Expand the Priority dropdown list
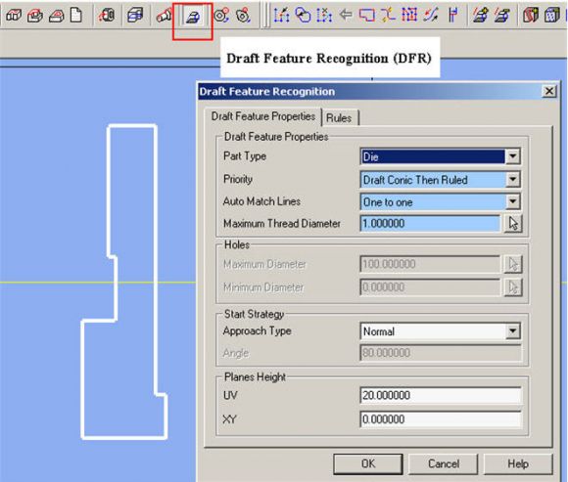This screenshot has width=568, height=482. pyautogui.click(x=512, y=179)
